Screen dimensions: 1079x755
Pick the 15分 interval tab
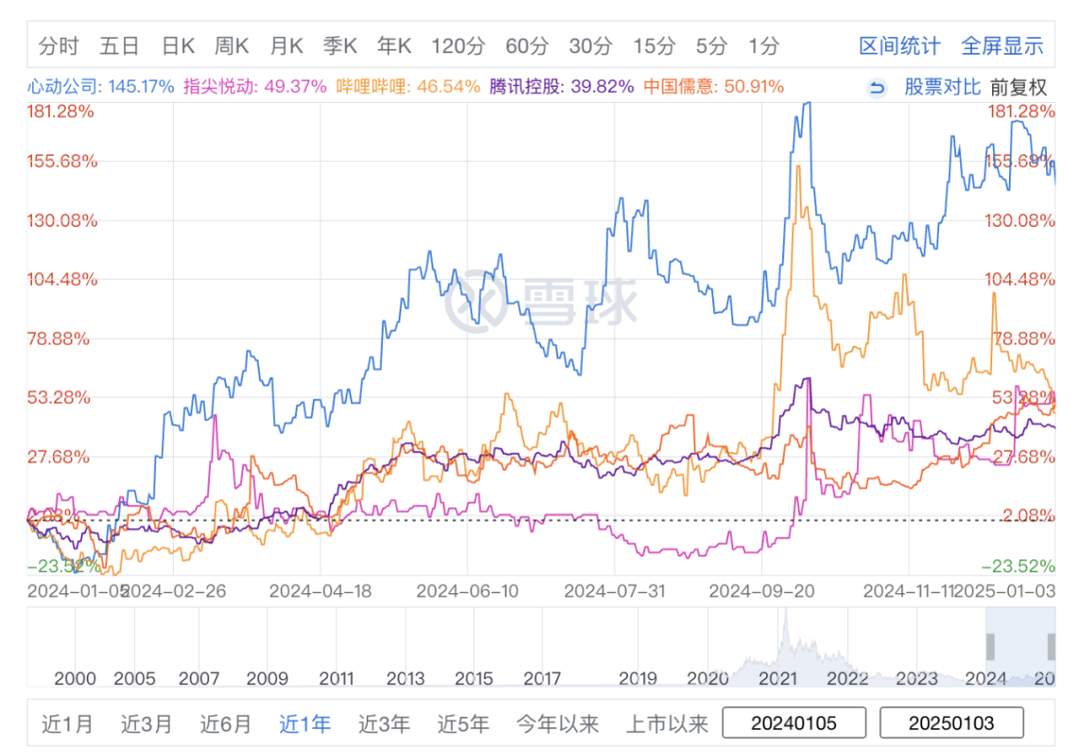(654, 46)
